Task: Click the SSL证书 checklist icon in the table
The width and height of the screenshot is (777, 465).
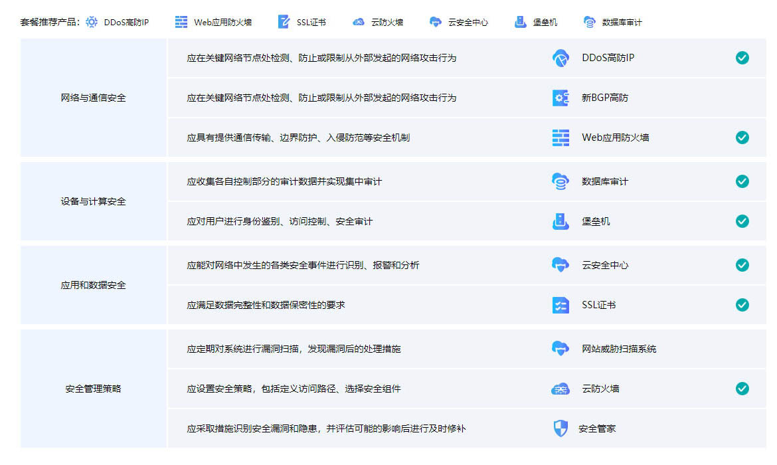Action: [561, 305]
